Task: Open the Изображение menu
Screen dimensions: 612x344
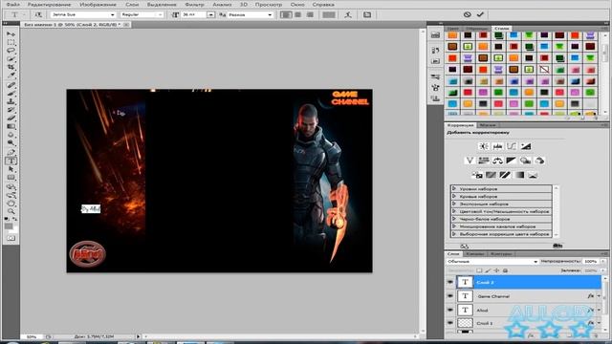Action: pos(98,4)
